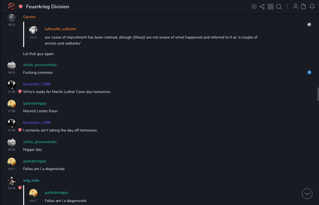The height and width of the screenshot is (205, 319).
Task: Click the share icon in the header
Action: 262,7
